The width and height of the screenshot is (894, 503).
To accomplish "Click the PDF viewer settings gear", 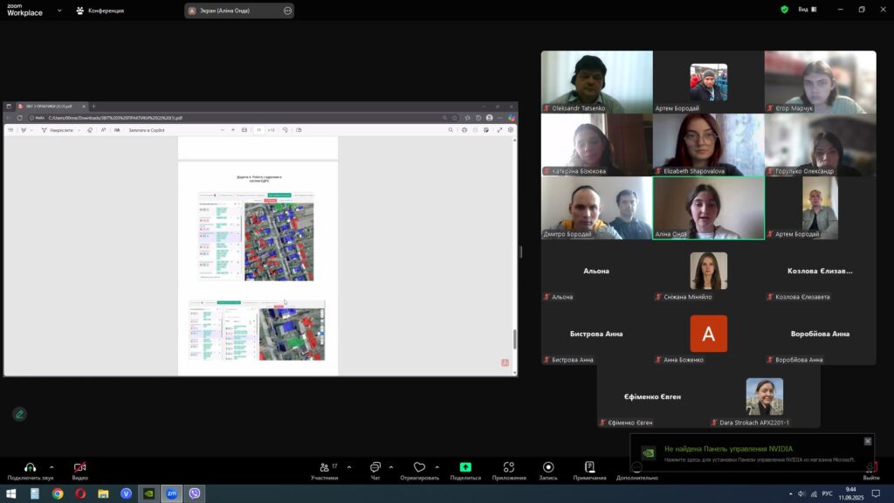I will point(510,130).
